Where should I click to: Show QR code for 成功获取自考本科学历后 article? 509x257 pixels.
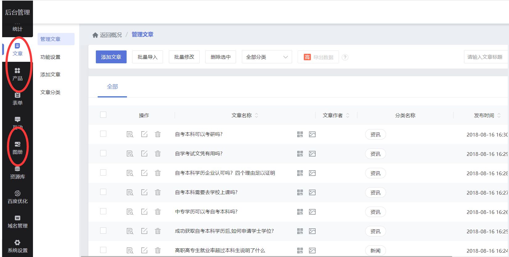pyautogui.click(x=300, y=231)
